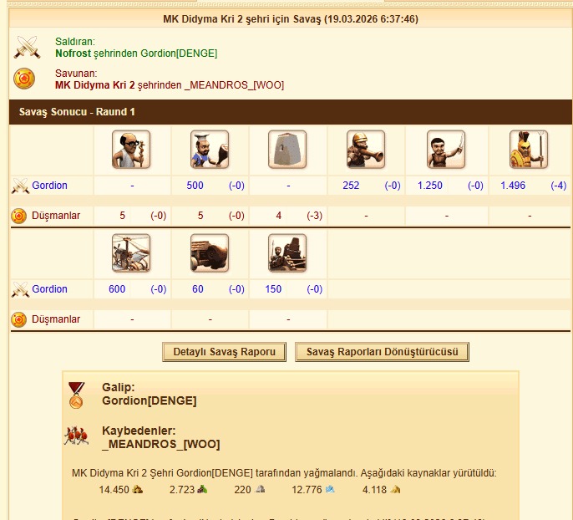Click the battering ram unit icon

pyautogui.click(x=210, y=253)
